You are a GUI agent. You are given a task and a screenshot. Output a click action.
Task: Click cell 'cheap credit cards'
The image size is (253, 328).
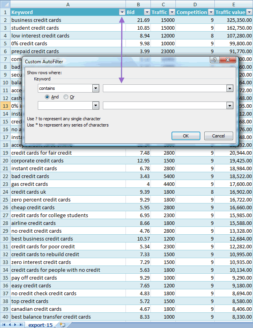(68, 207)
